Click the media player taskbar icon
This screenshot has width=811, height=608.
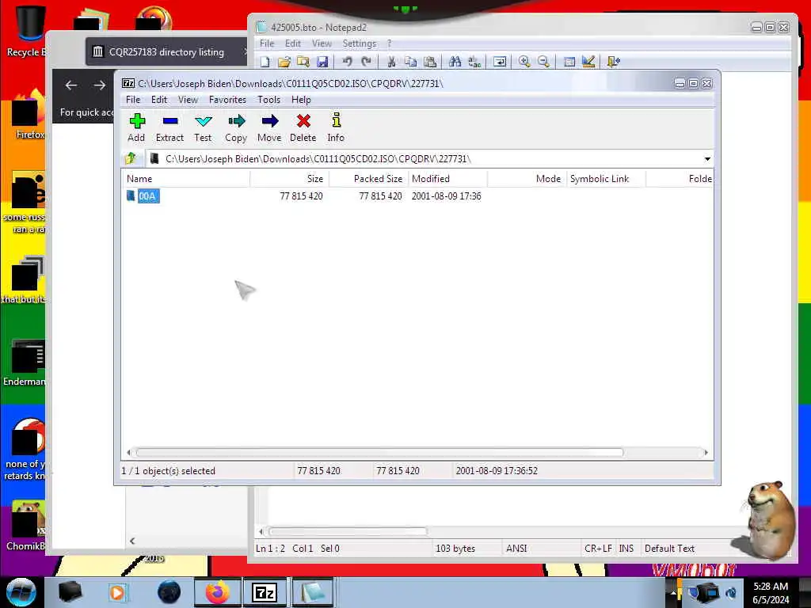[x=117, y=592]
